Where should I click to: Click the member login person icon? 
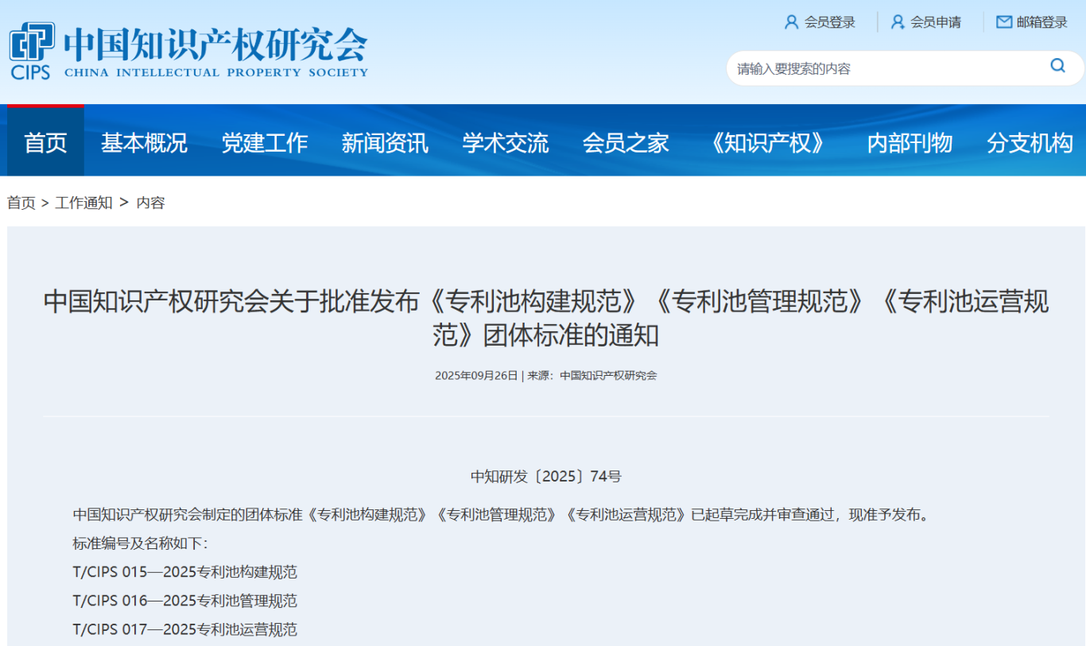(791, 22)
